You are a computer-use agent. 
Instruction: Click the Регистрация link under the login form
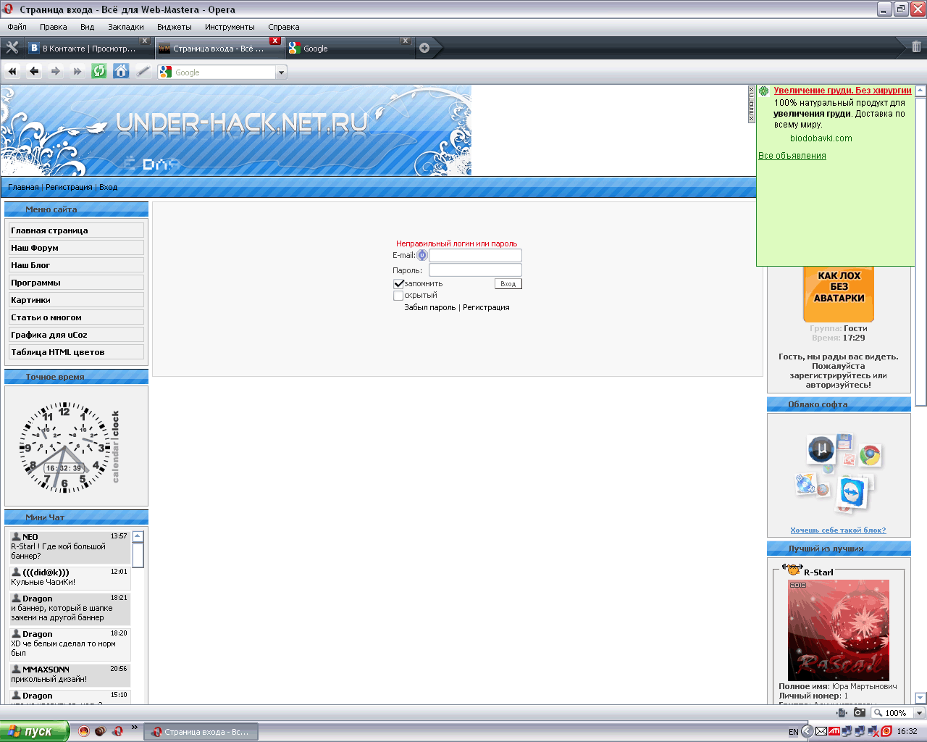click(x=486, y=307)
